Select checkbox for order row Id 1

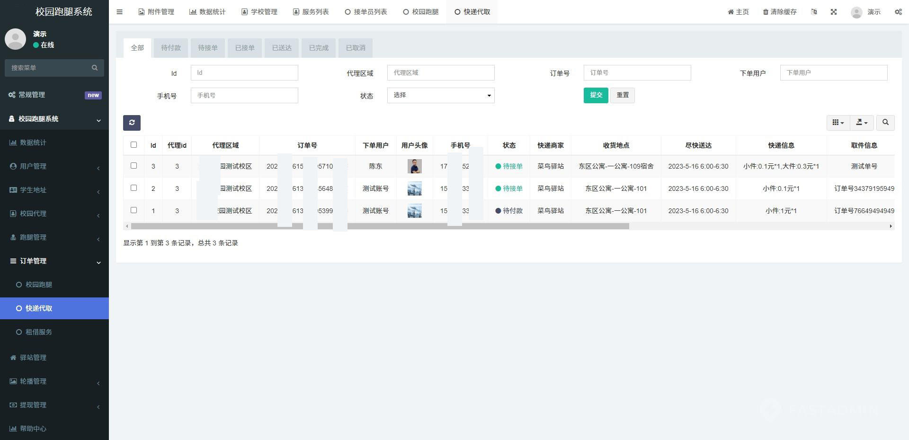(134, 210)
